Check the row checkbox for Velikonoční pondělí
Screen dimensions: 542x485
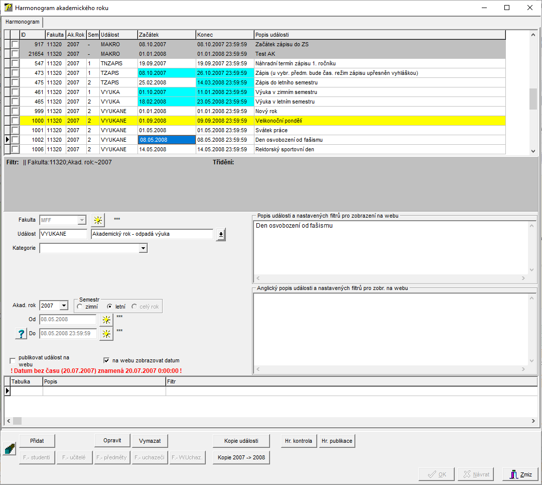point(15,121)
